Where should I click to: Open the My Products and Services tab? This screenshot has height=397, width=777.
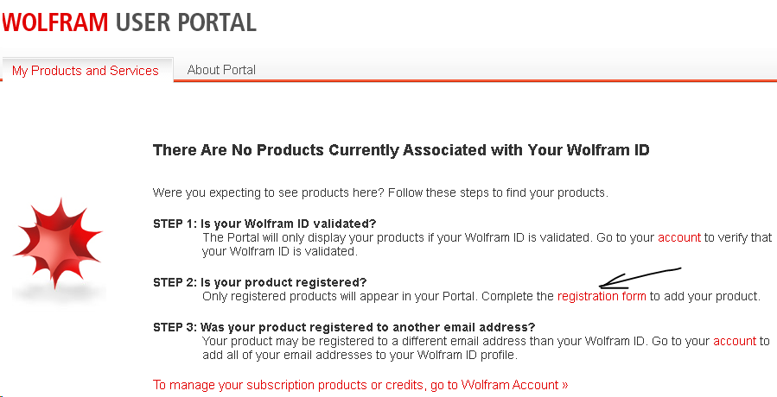(x=86, y=71)
